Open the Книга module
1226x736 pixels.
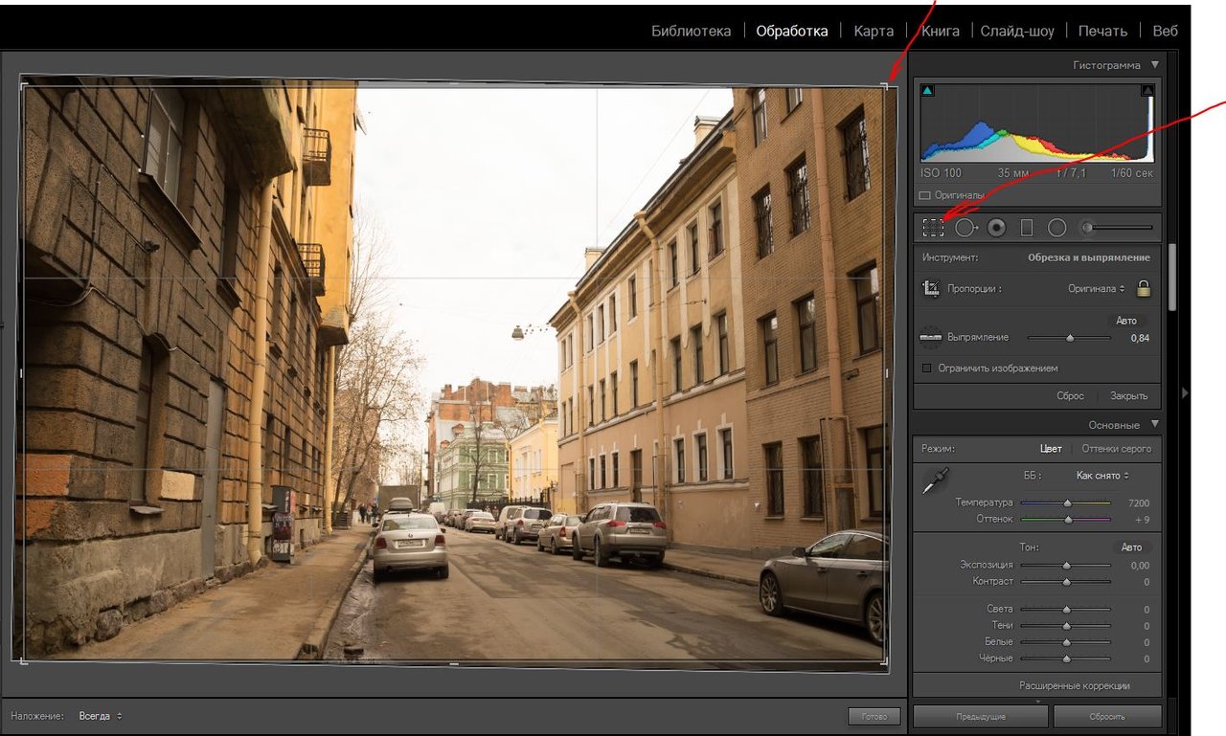(x=940, y=31)
